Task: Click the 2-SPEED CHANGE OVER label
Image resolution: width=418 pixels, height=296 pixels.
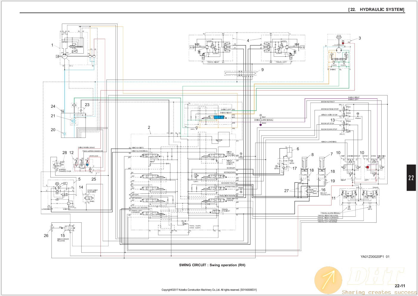Action: click(65, 171)
